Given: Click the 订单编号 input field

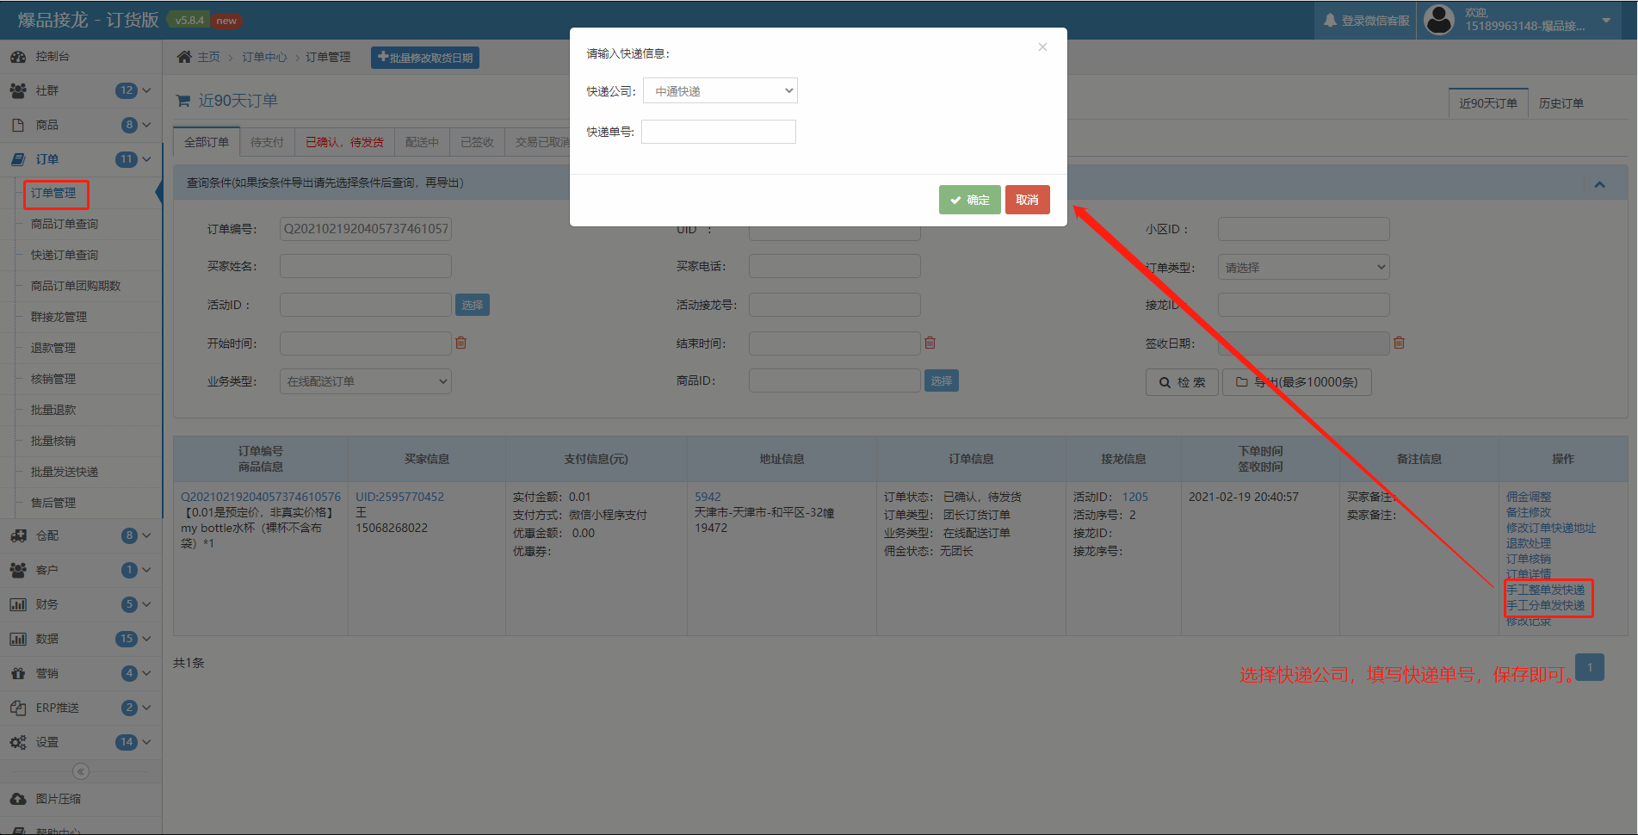Looking at the screenshot, I should point(366,229).
